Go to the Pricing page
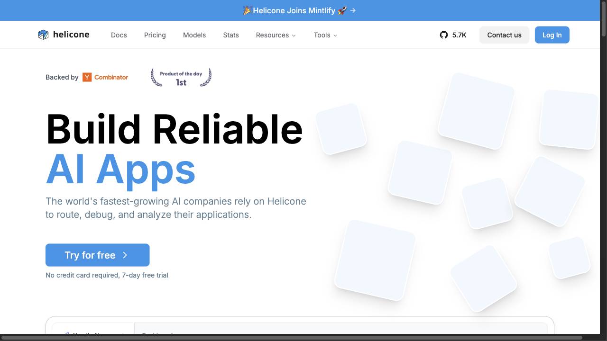 (155, 35)
